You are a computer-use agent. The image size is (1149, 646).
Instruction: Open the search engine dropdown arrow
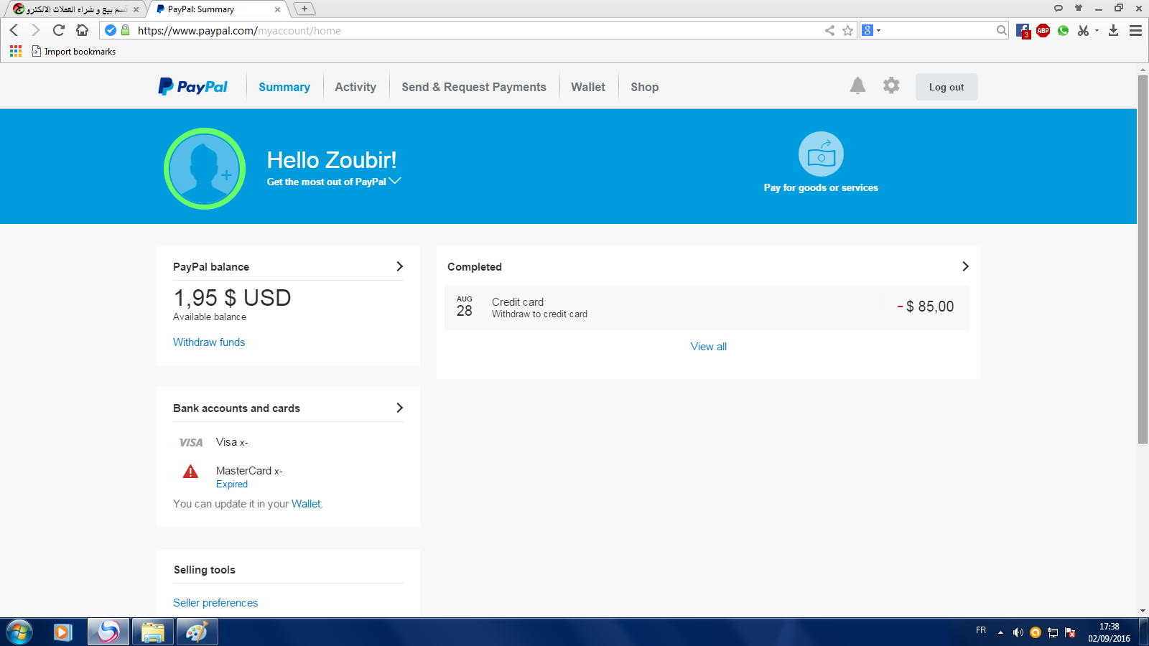coord(878,30)
